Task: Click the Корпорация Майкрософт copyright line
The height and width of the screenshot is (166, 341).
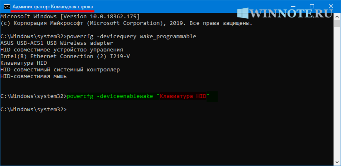Action: [x=126, y=23]
